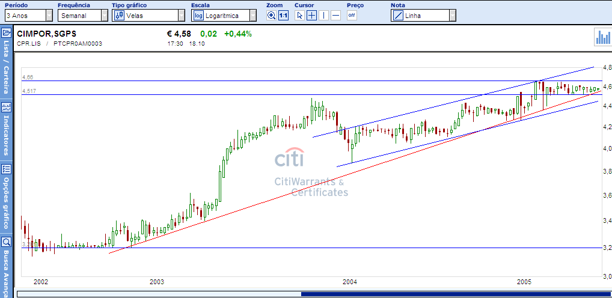The image size is (612, 298).
Task: Click the 2004 year label on the time axis
Action: [x=349, y=282]
